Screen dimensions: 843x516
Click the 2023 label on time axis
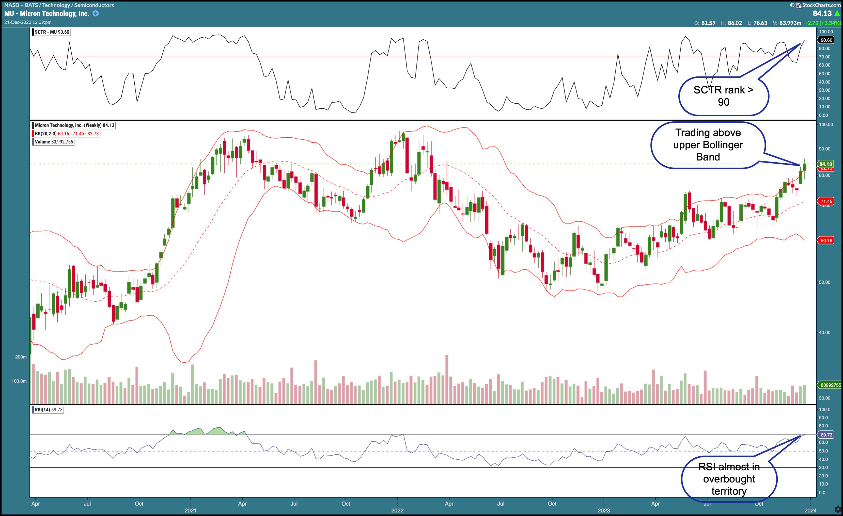tap(603, 510)
